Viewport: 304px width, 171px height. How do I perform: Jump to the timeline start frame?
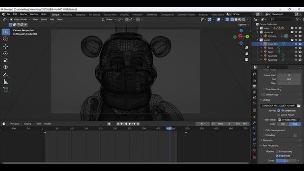click(x=118, y=123)
